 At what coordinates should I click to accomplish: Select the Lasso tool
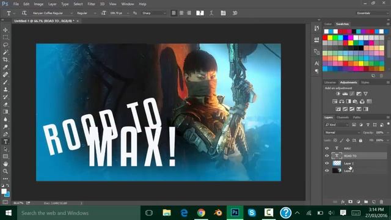(x=5, y=45)
